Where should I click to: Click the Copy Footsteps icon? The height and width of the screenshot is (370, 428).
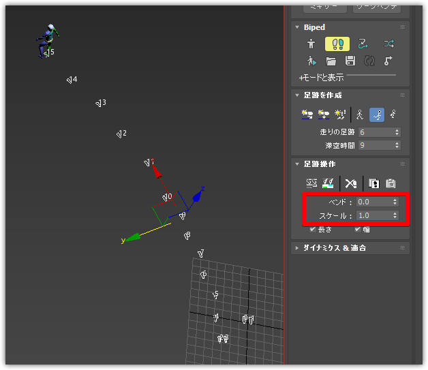pyautogui.click(x=373, y=183)
